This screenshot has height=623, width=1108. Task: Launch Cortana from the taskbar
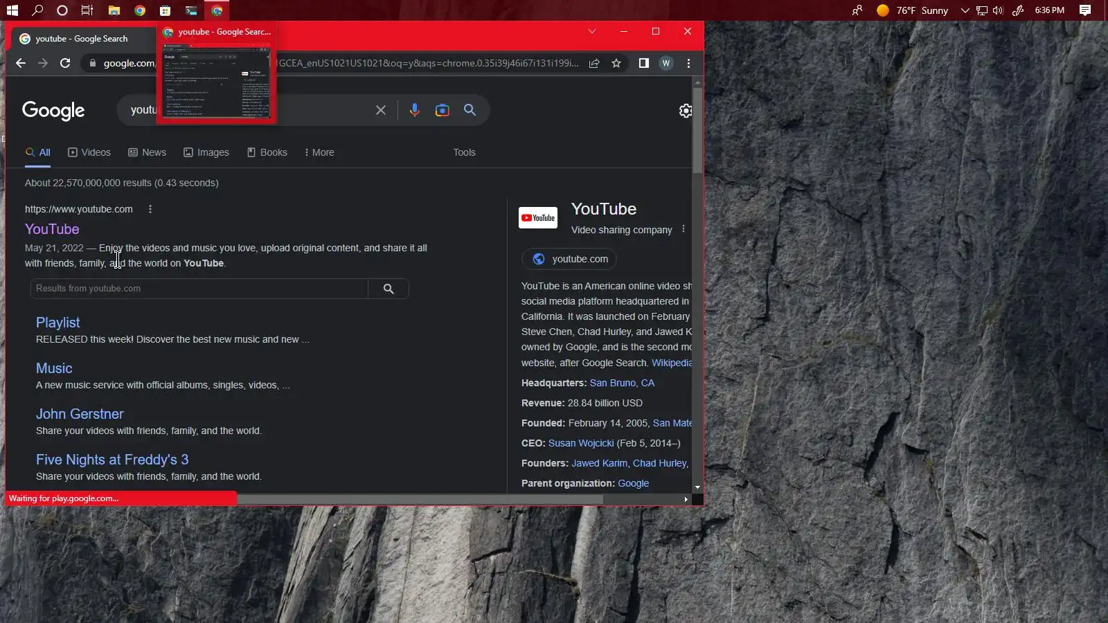62,10
